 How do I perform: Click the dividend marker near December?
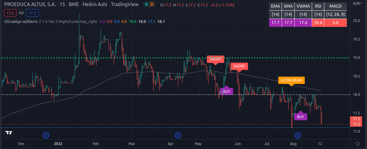click(46, 135)
